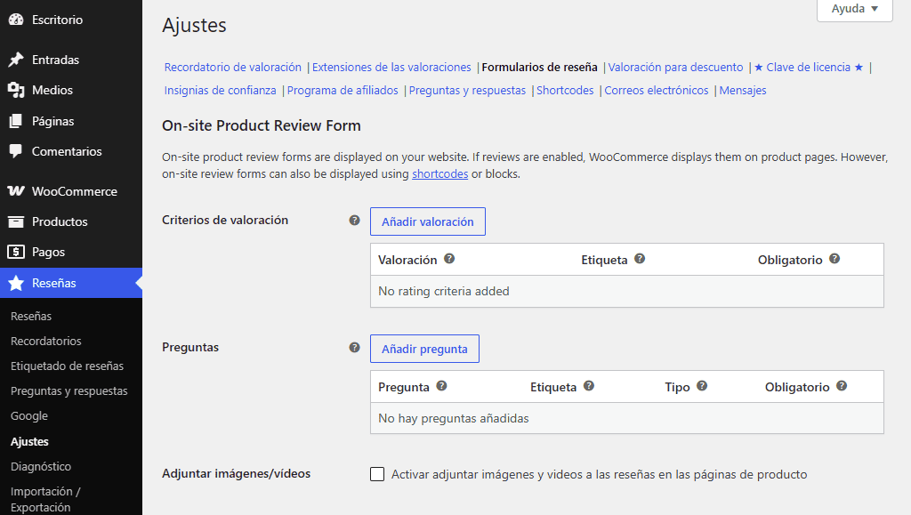Image resolution: width=911 pixels, height=515 pixels.
Task: Click the Comentarios speech bubble icon
Action: (x=16, y=151)
